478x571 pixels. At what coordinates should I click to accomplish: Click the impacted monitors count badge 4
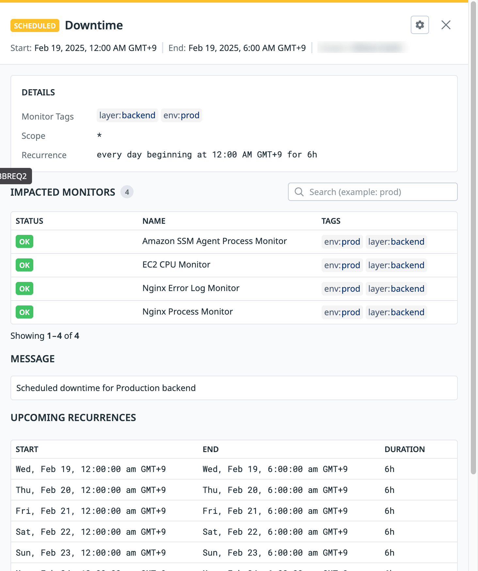[127, 192]
